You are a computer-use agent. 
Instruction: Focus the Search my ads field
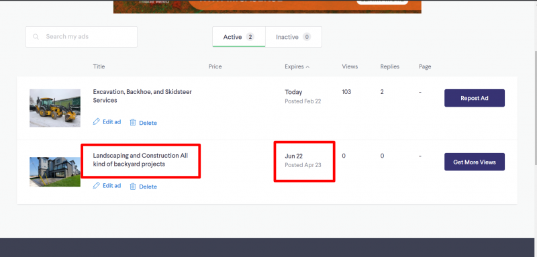(81, 37)
